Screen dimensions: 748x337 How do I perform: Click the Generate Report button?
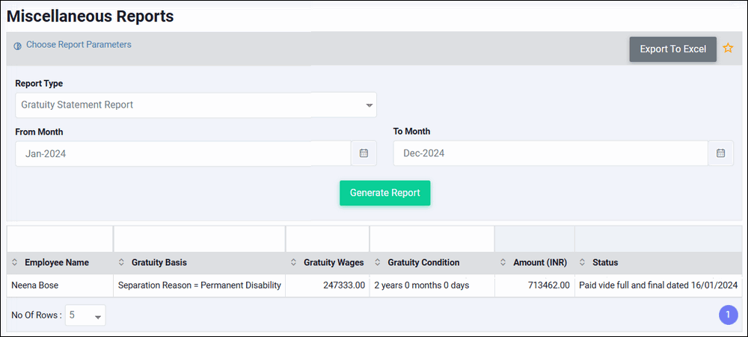pyautogui.click(x=385, y=193)
